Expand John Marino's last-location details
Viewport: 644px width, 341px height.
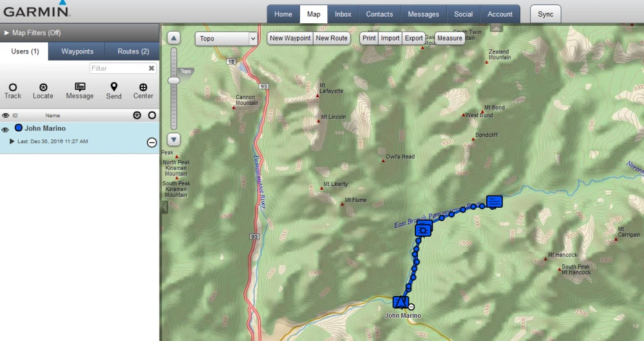(12, 142)
